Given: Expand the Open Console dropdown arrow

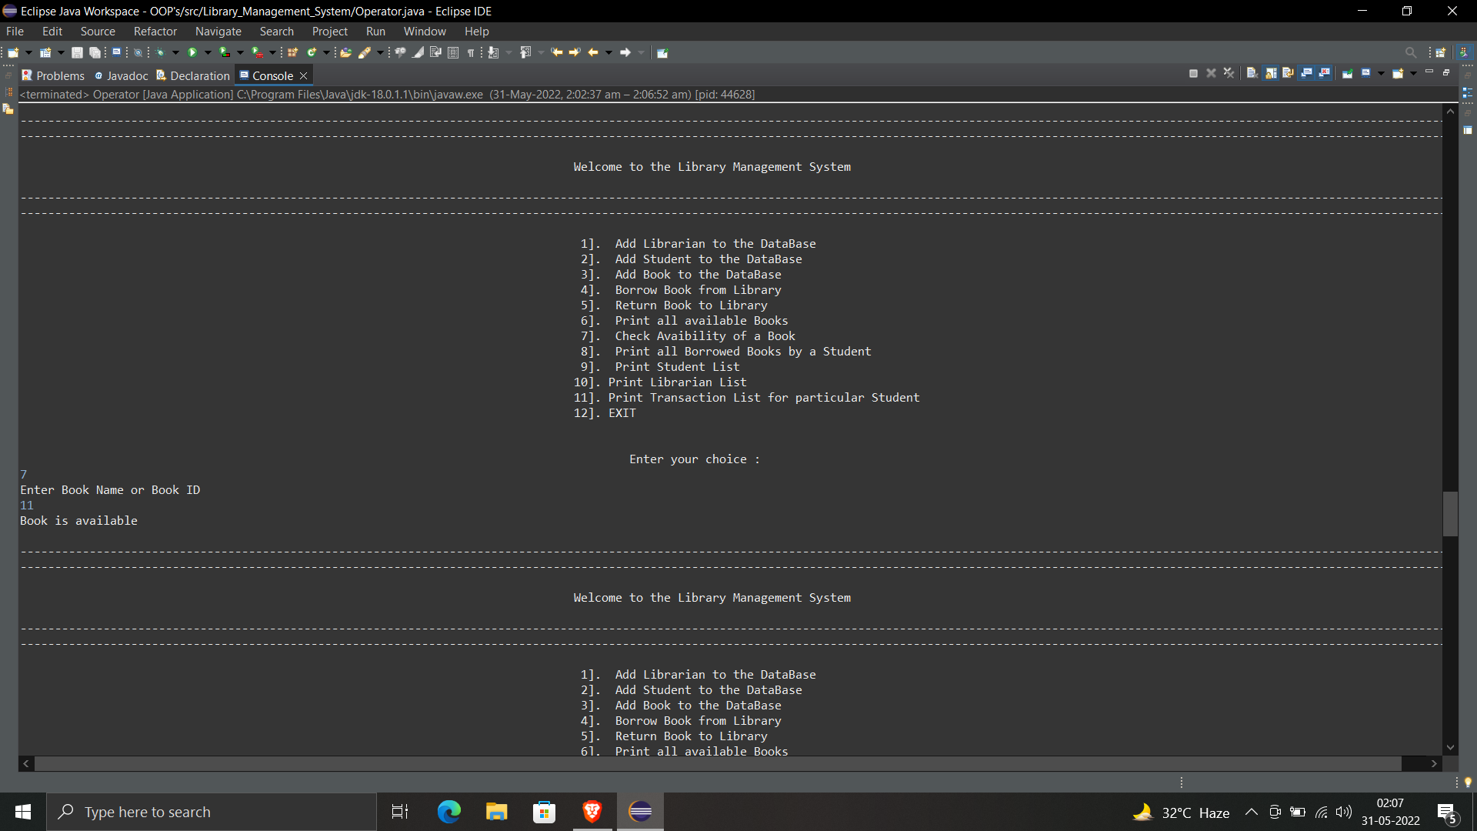Looking at the screenshot, I should [x=1413, y=73].
